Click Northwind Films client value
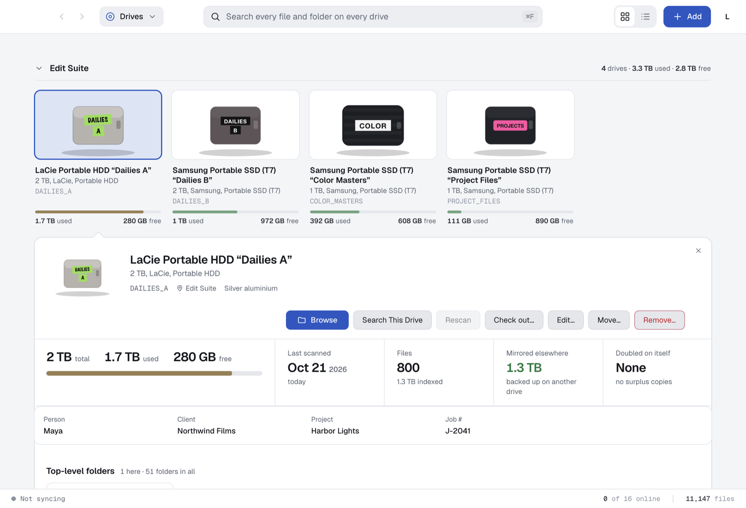Viewport: 746px width, 508px height. (206, 431)
